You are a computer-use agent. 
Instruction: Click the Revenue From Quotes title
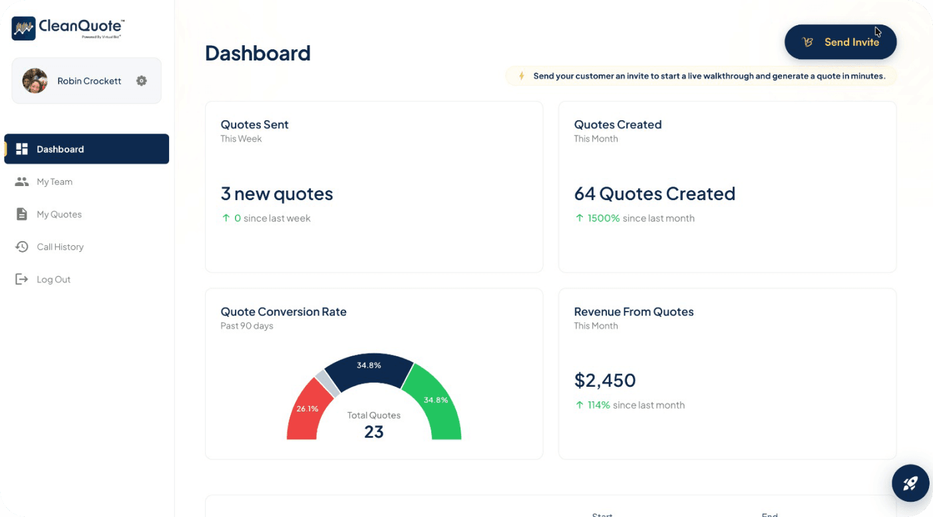[x=634, y=312]
